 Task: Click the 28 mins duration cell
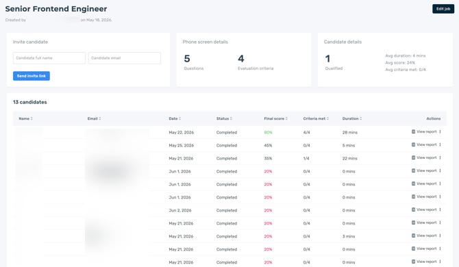point(350,133)
